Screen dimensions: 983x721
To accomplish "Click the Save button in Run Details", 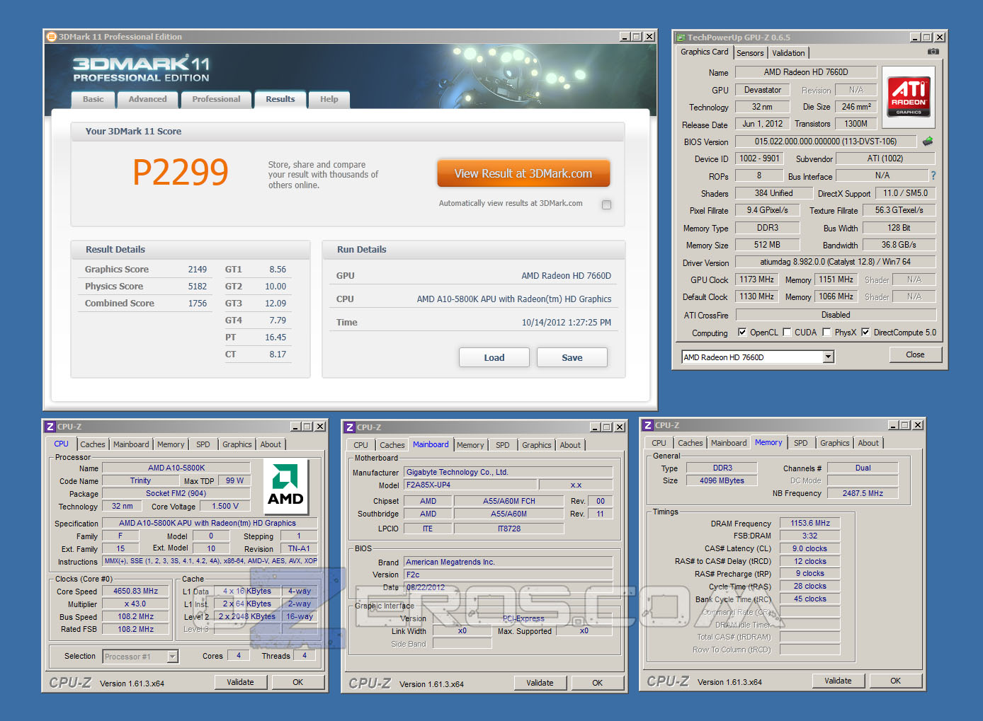I will [572, 357].
